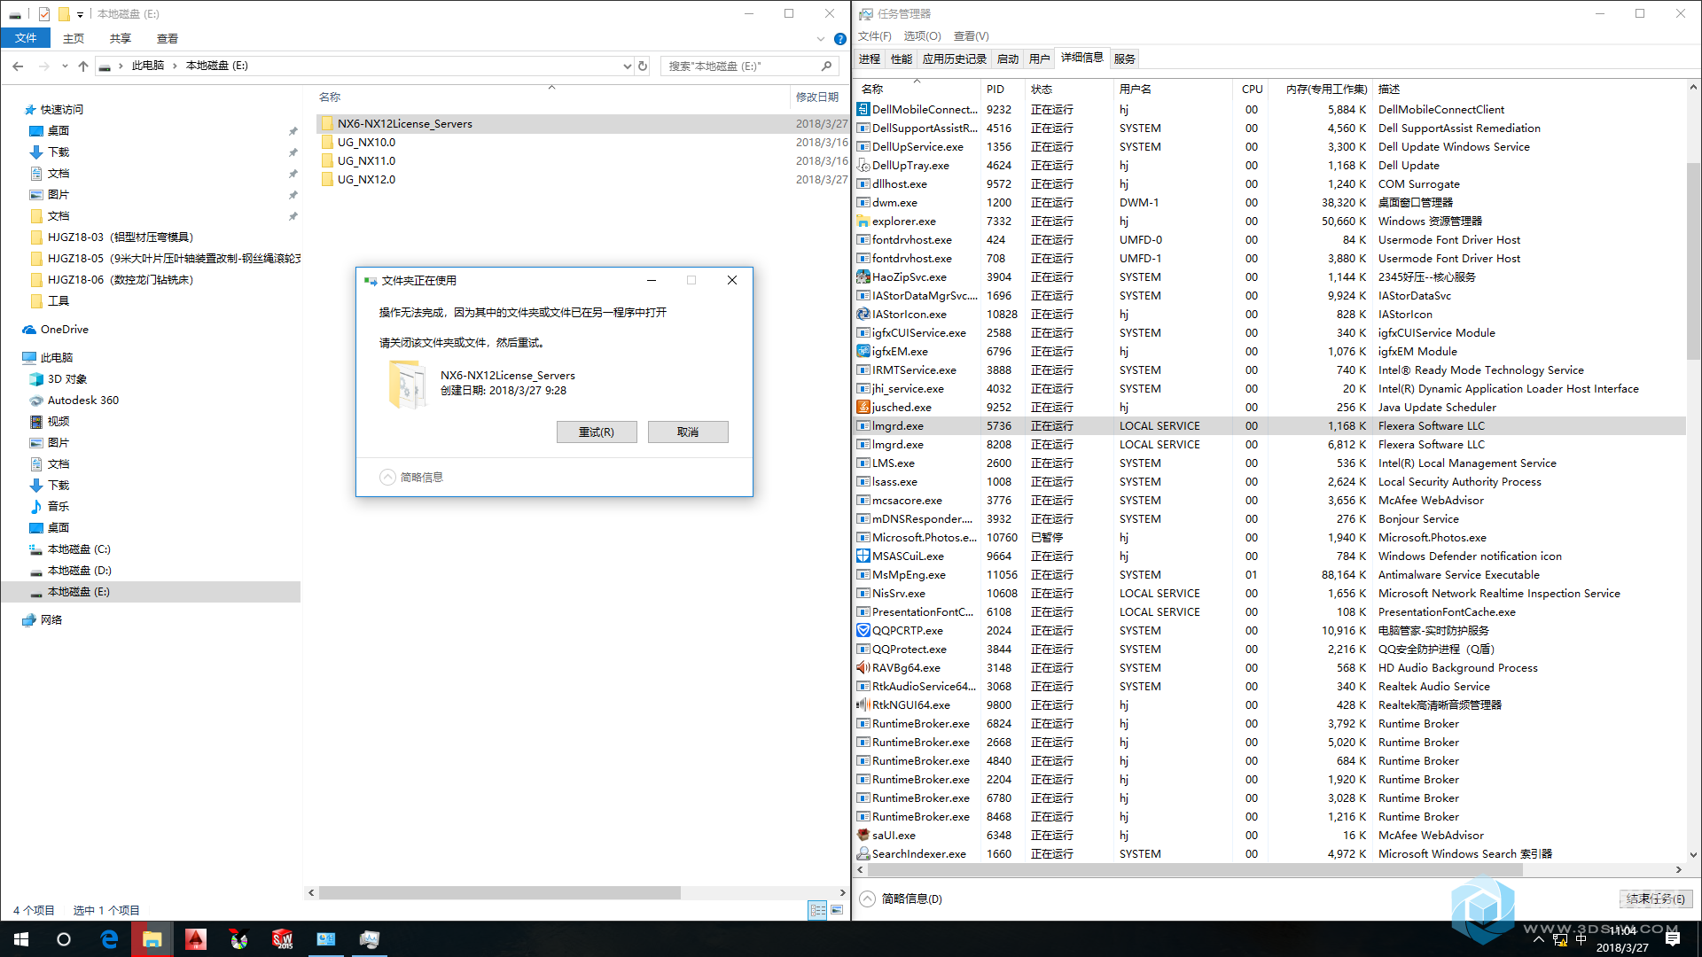Select the SearchIndexer.exe process icon
Screen dimensions: 1702x957
tap(863, 854)
